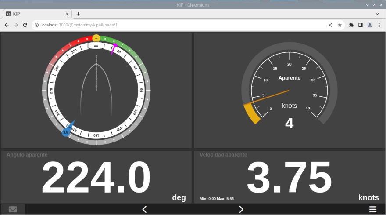Select the KIP browser tab
The width and height of the screenshot is (386, 215).
tap(35, 14)
